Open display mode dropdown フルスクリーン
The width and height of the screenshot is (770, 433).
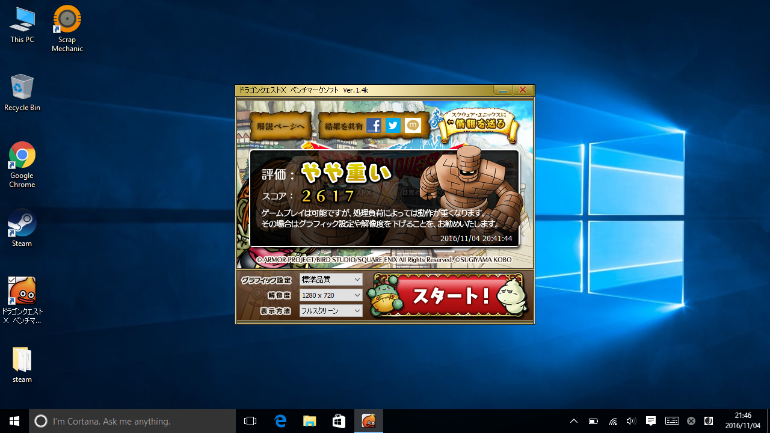(x=331, y=311)
